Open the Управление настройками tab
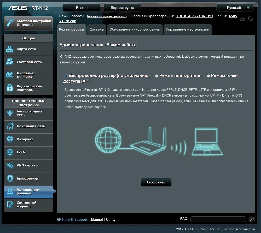 [x=187, y=29]
